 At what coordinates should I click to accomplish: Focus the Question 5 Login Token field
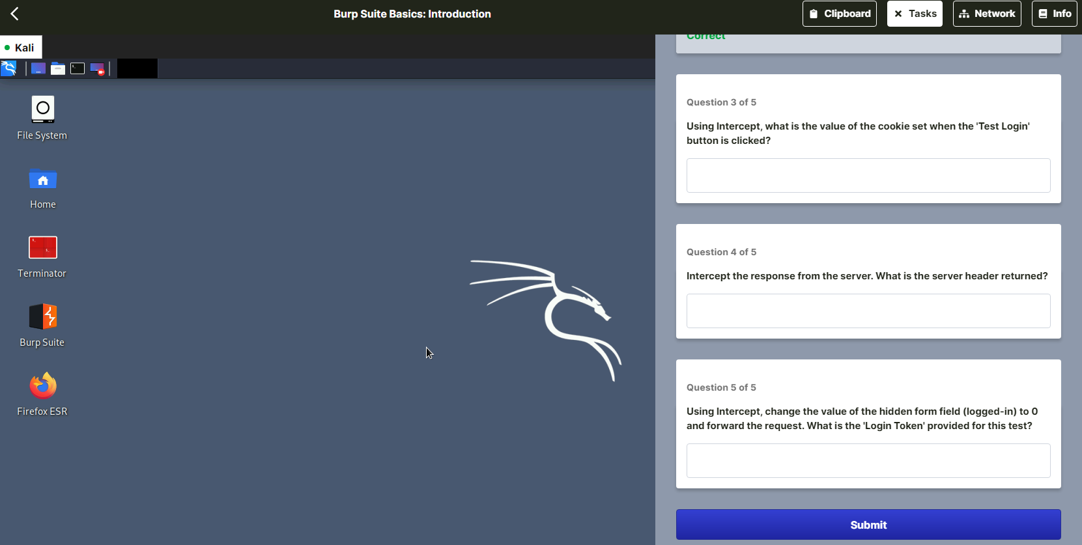868,460
